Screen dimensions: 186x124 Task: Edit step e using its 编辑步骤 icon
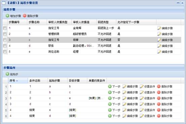165,52
